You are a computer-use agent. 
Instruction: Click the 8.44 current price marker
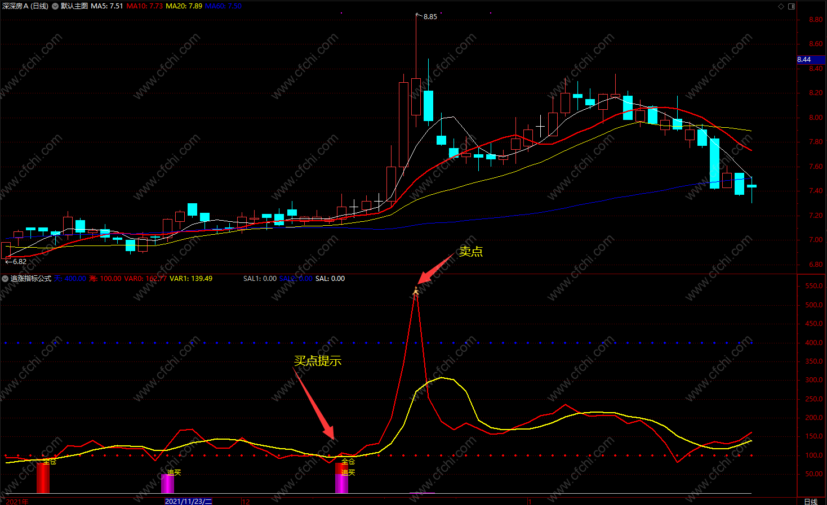click(811, 60)
